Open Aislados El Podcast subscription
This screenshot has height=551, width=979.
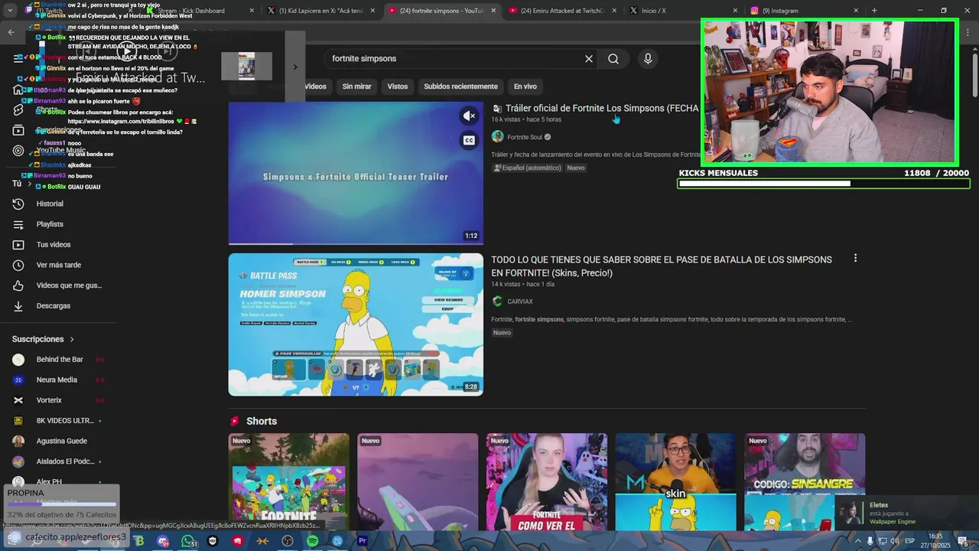pos(65,461)
